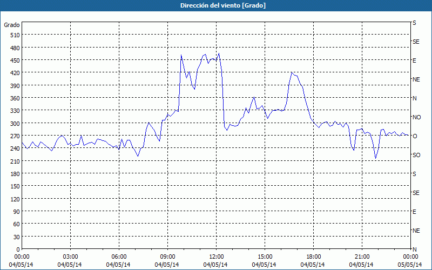Click the "Grado" y-axis unit label

tap(12, 25)
